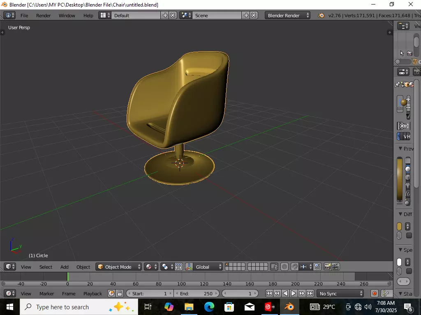Jump to next keyframe
The width and height of the screenshot is (421, 315).
pos(302,294)
